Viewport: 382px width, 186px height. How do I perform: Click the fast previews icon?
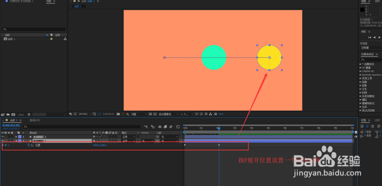tap(201, 114)
